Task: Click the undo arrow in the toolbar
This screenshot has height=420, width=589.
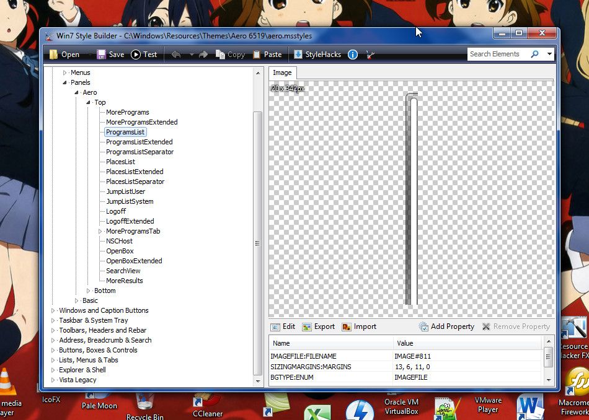Action: pos(176,55)
